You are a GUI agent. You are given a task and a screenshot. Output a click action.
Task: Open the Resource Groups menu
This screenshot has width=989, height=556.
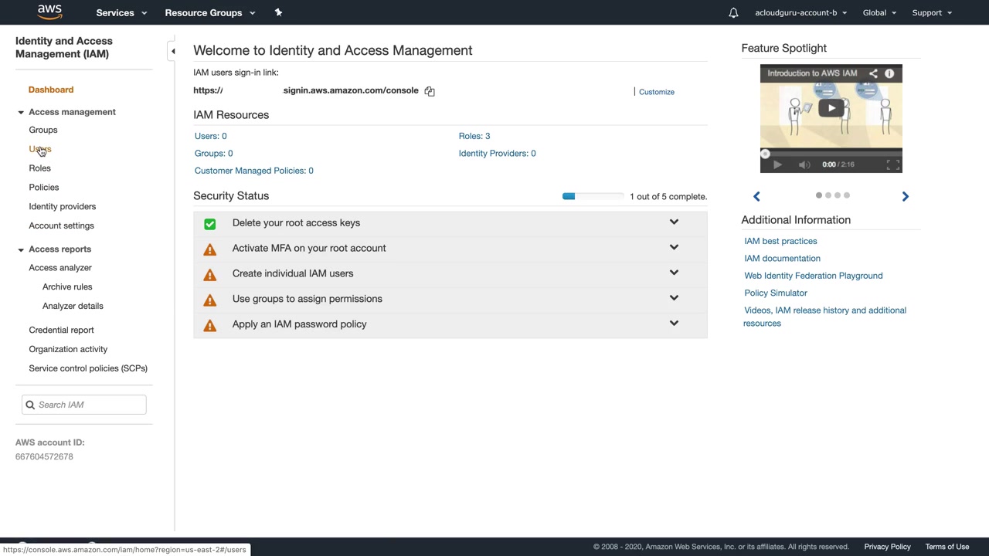209,12
